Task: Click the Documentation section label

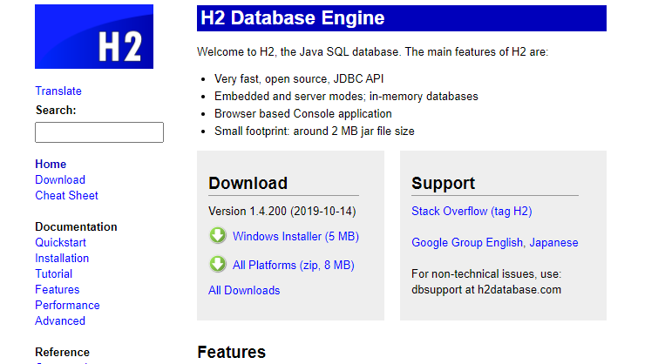Action: coord(76,226)
